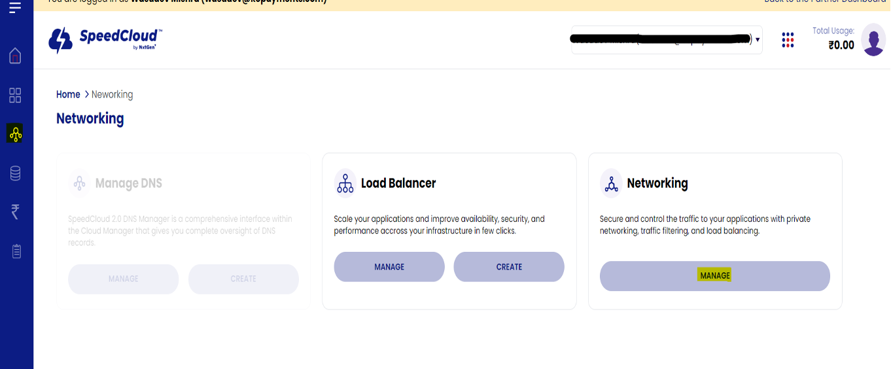Open billing via the rupee sidebar icon
The height and width of the screenshot is (369, 891).
click(x=15, y=212)
